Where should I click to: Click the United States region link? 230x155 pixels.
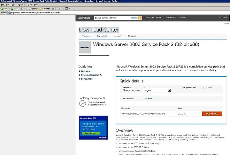point(222,18)
